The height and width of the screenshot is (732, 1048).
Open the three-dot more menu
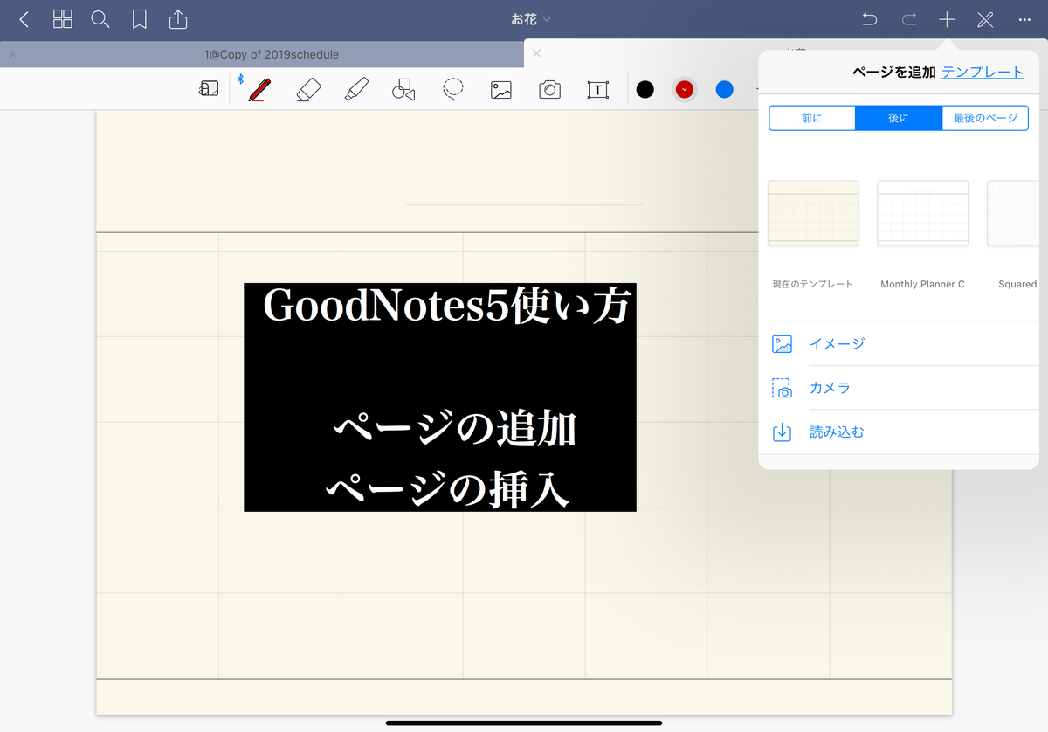click(1025, 19)
